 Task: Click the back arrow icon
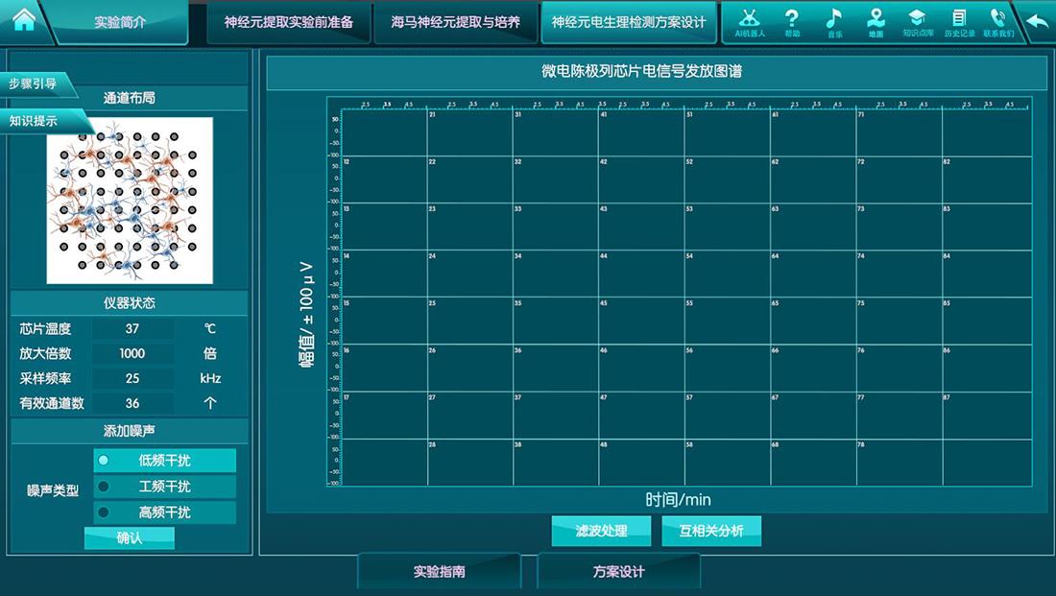[1037, 19]
